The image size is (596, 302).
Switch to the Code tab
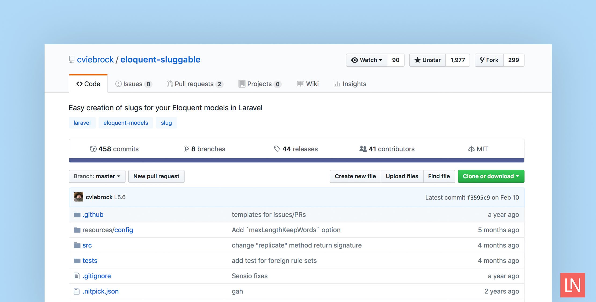pos(88,84)
